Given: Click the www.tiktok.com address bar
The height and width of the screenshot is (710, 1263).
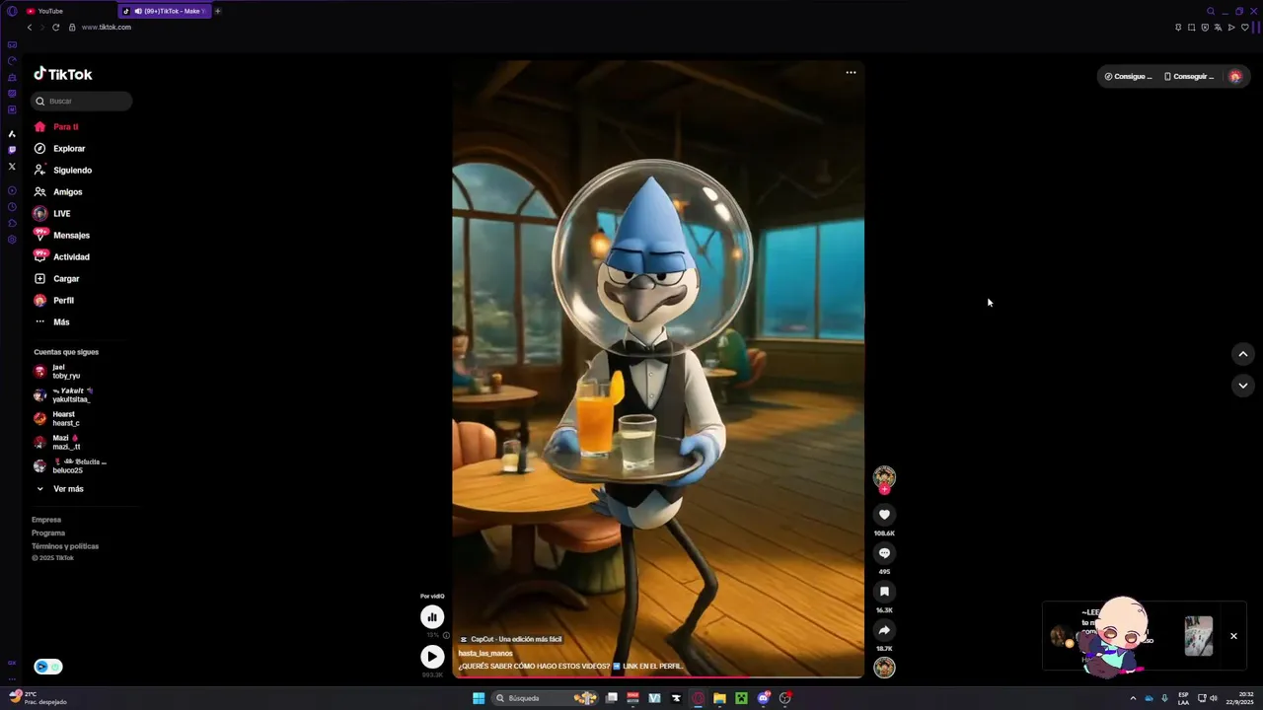Looking at the screenshot, I should pyautogui.click(x=107, y=28).
